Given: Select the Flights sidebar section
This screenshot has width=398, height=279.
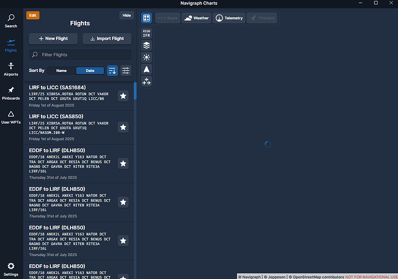Looking at the screenshot, I should tap(11, 46).
